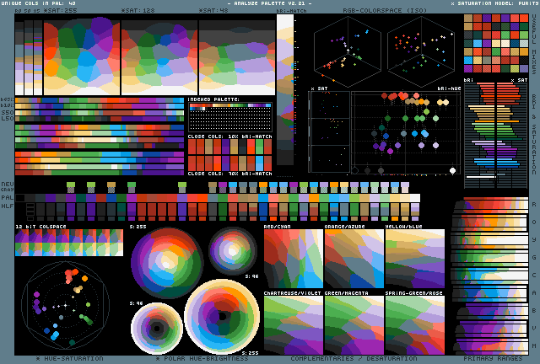Open the Chartreuse/Violet panel
Viewport: 540px width, 364px height.
point(292,324)
